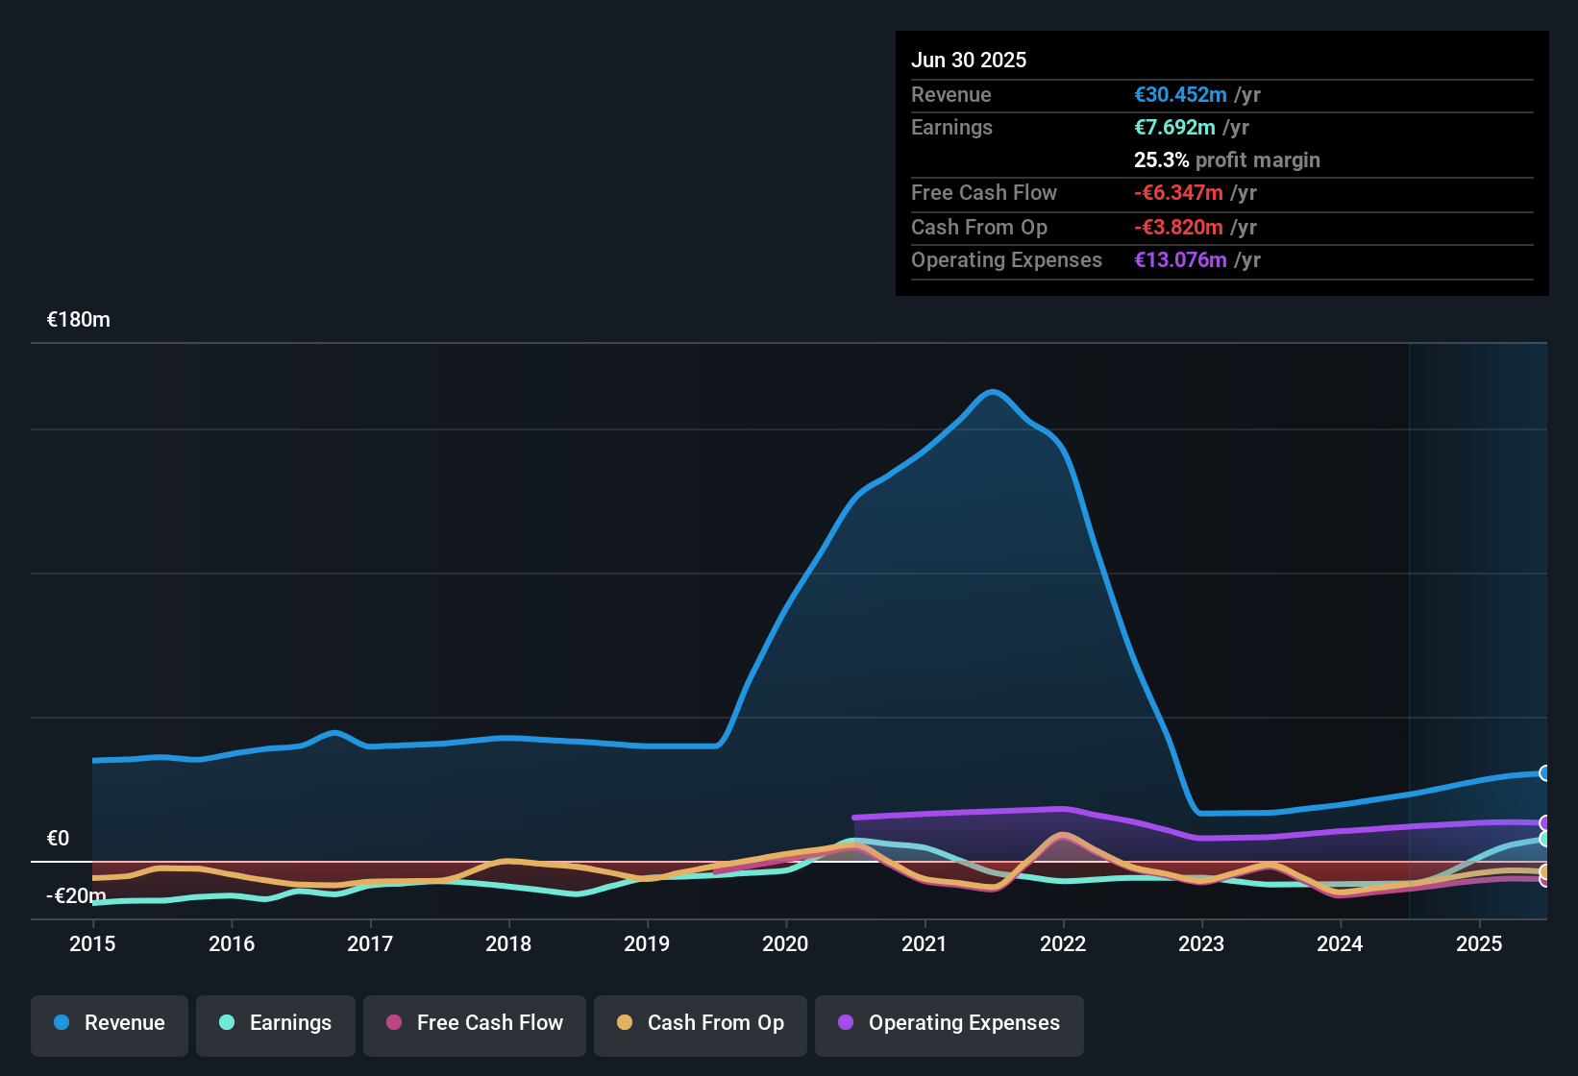This screenshot has width=1578, height=1076.
Task: Click the Cash From Op tooltip label
Action: click(979, 228)
